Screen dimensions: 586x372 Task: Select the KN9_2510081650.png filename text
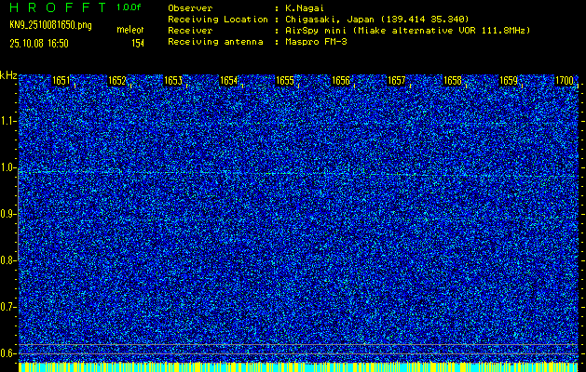[x=49, y=25]
